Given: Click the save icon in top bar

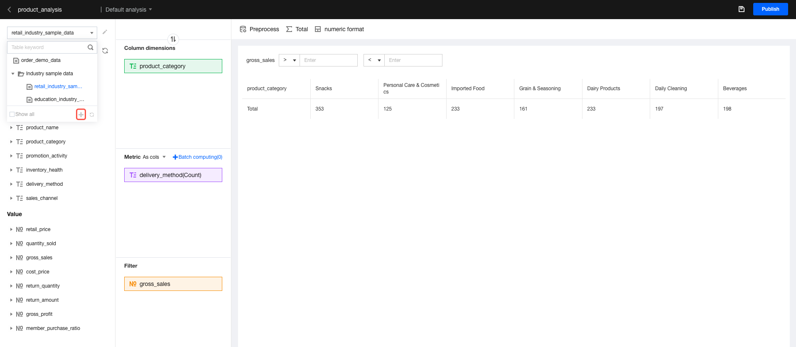Looking at the screenshot, I should click(741, 9).
